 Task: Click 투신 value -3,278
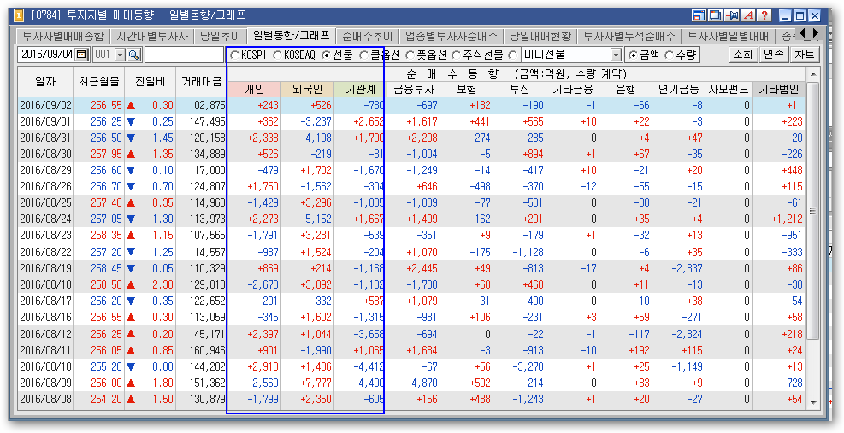pos(528,367)
